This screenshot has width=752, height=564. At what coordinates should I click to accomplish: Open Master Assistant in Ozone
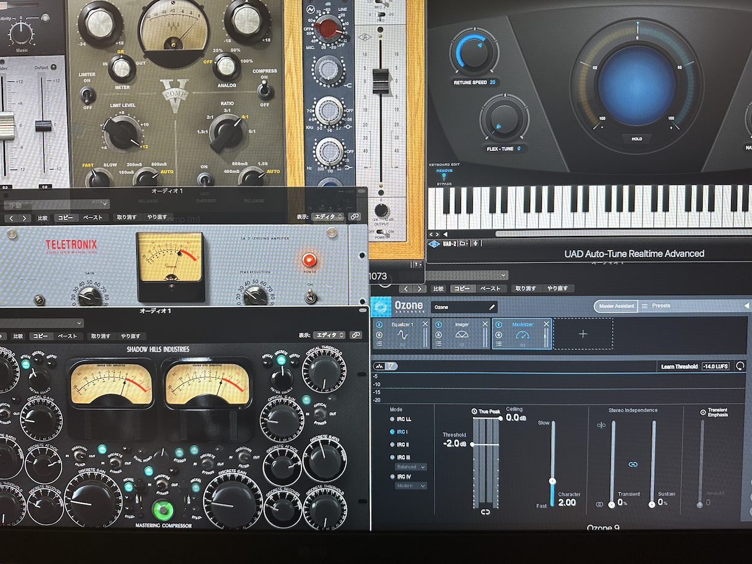pos(616,306)
